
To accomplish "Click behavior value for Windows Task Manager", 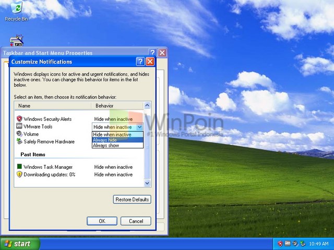I will coord(113,167).
